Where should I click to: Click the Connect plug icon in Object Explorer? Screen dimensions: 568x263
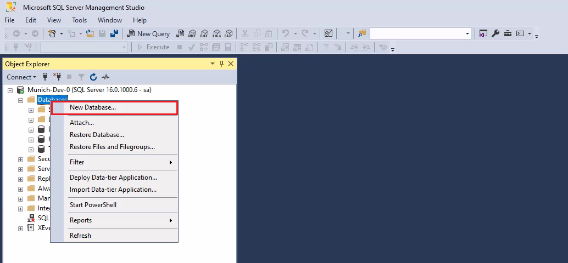click(x=45, y=77)
